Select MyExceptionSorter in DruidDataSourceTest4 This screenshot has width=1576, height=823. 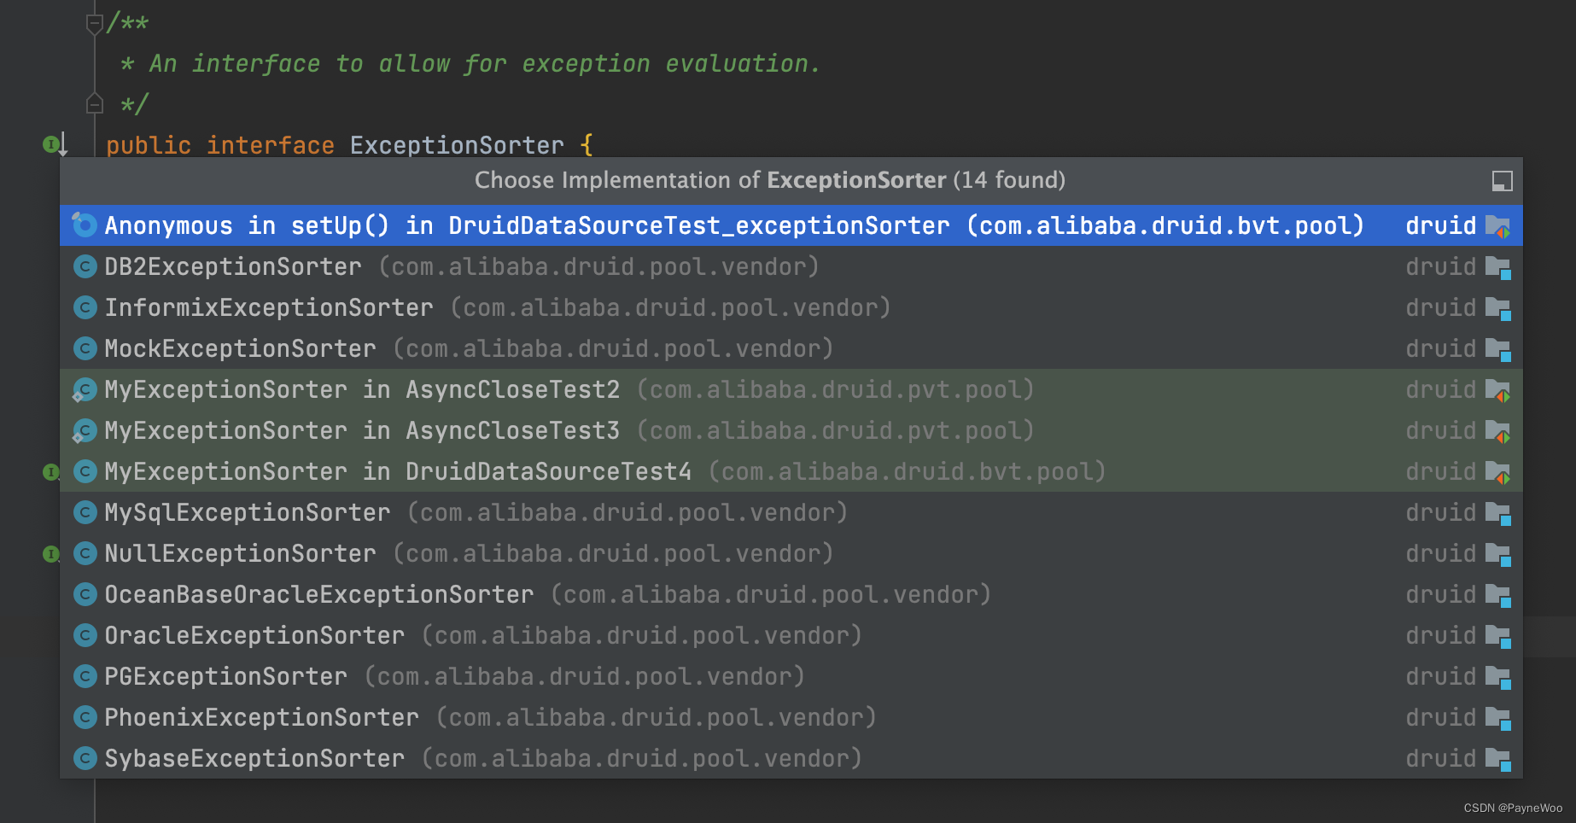pos(791,471)
